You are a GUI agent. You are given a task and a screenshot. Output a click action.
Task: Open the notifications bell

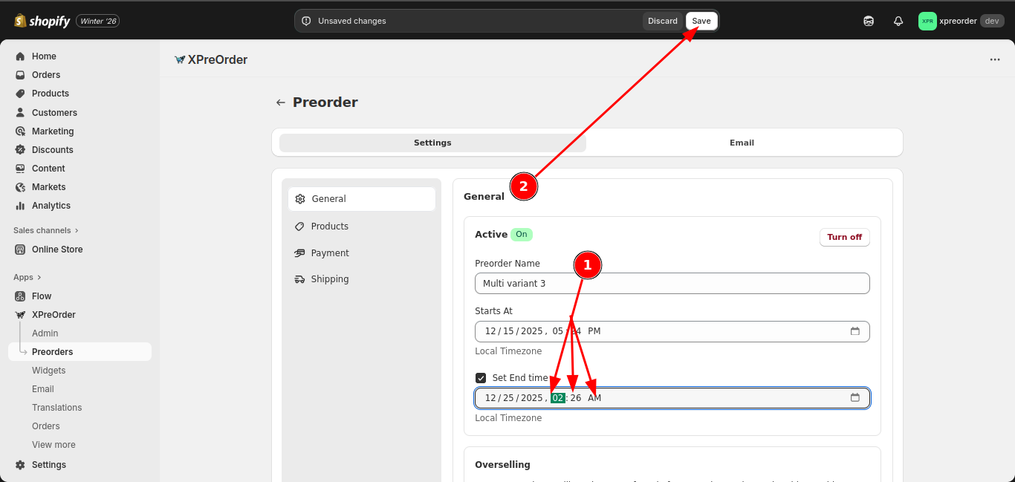click(898, 21)
